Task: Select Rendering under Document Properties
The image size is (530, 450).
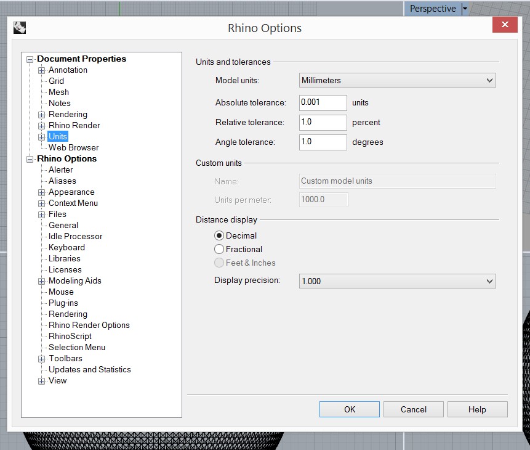Action: click(x=68, y=115)
